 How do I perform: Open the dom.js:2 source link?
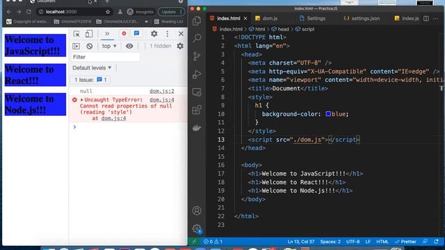pyautogui.click(x=162, y=91)
